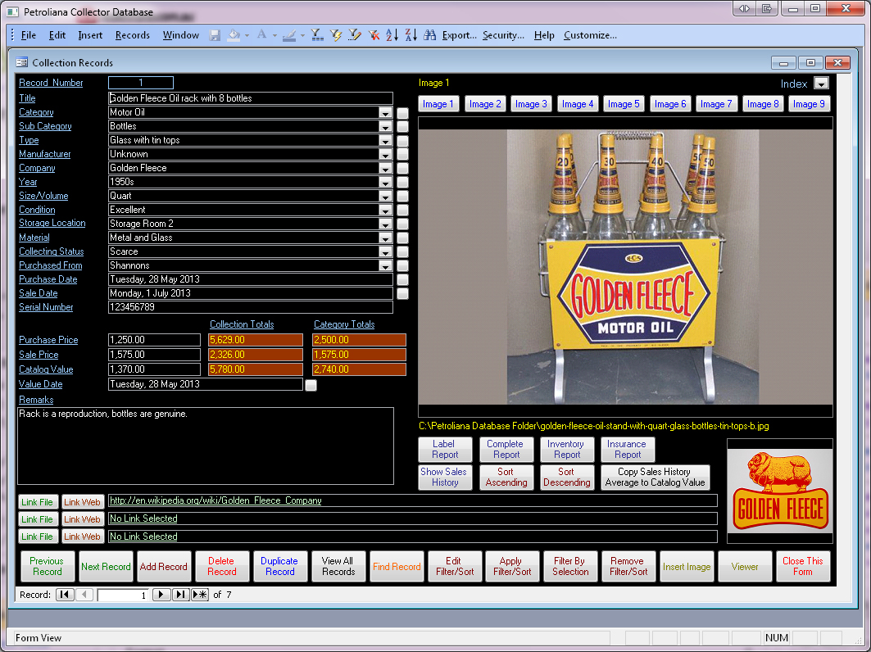Open the Year dropdown showing 1950s

tap(385, 182)
